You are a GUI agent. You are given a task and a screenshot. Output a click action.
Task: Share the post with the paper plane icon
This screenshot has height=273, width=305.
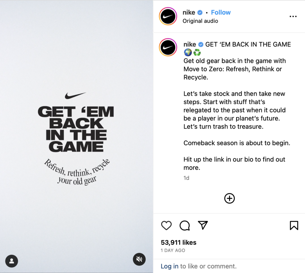click(203, 225)
